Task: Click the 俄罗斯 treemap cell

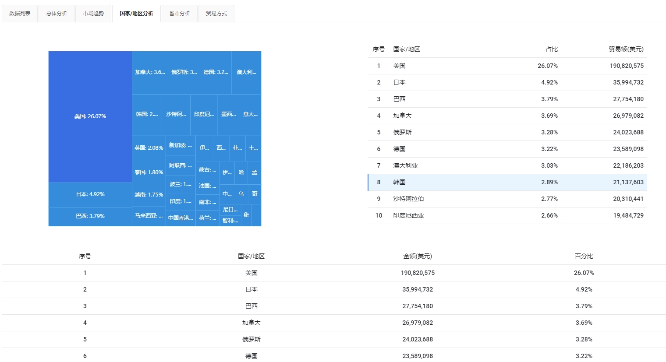Action: [x=184, y=72]
